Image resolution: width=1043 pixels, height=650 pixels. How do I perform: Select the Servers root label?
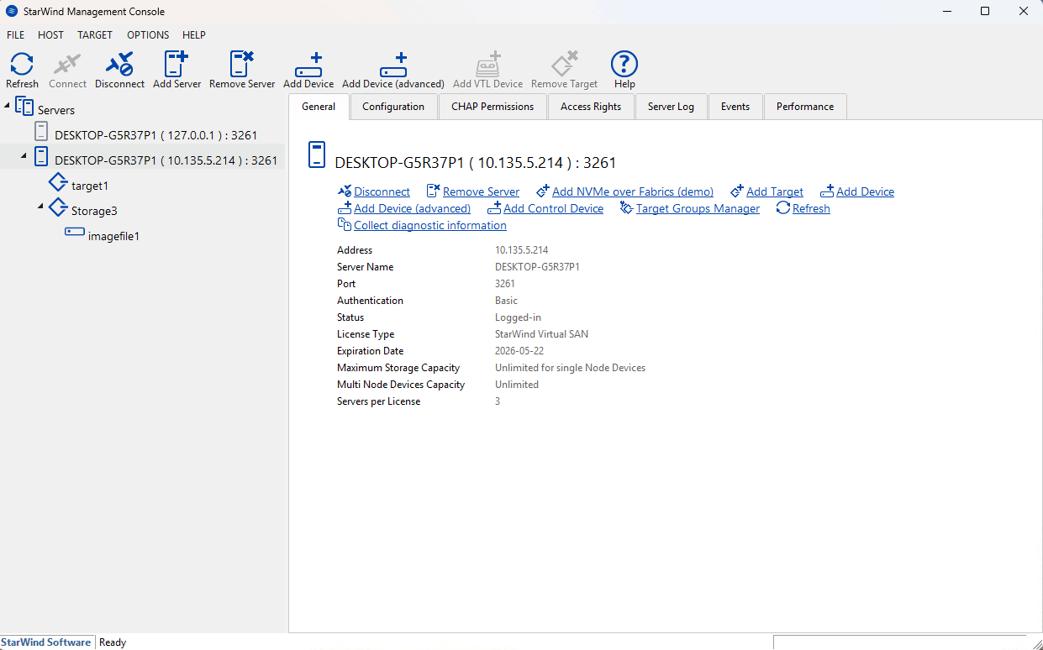point(56,110)
